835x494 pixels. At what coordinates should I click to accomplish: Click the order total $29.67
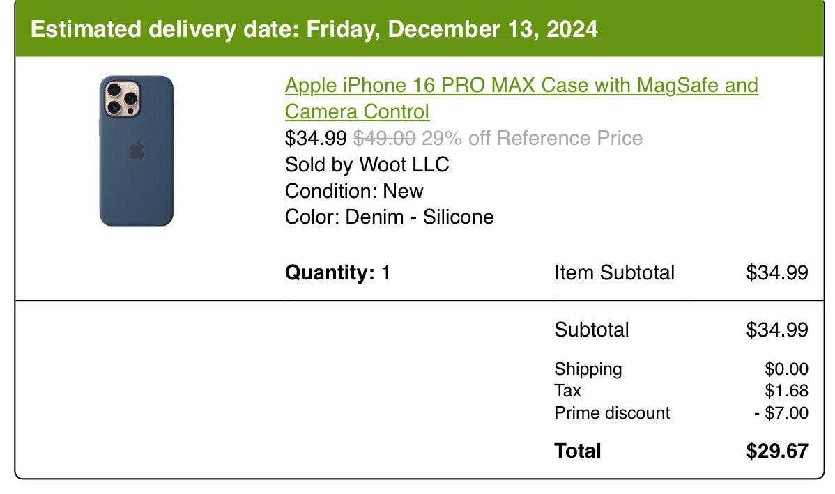pyautogui.click(x=777, y=451)
